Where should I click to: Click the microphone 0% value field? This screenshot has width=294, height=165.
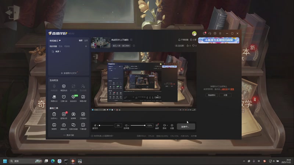point(118,125)
